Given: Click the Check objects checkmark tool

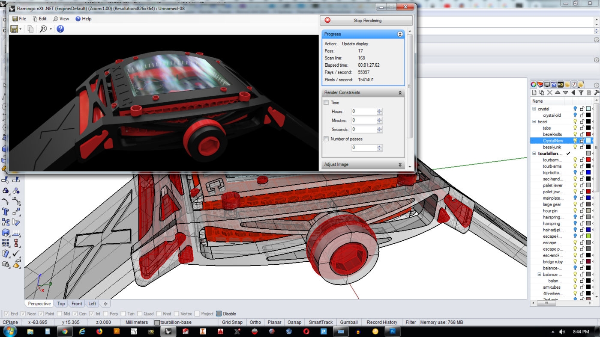Looking at the screenshot, I should click(16, 254).
